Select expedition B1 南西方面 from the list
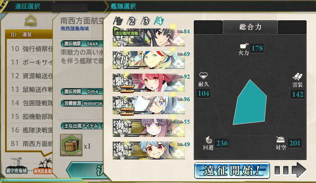The width and height of the screenshot is (316, 183). point(31,144)
